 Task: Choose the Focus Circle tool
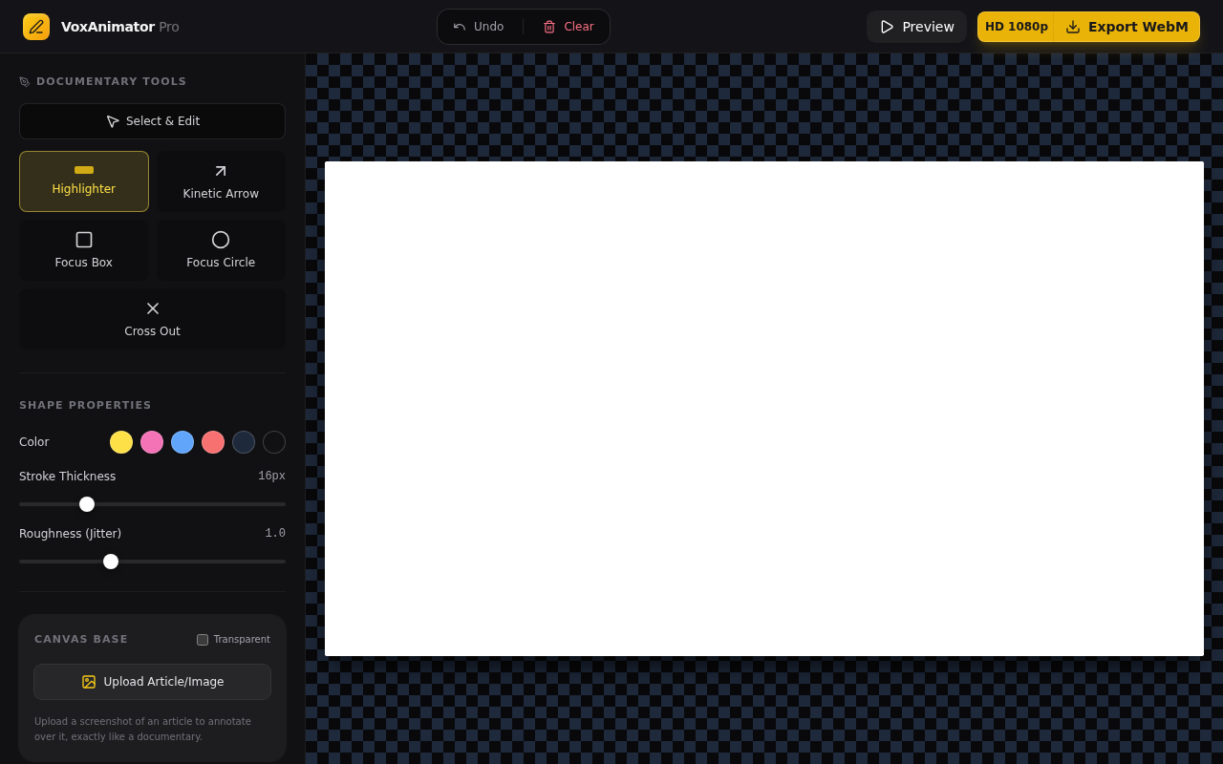pyautogui.click(x=221, y=250)
